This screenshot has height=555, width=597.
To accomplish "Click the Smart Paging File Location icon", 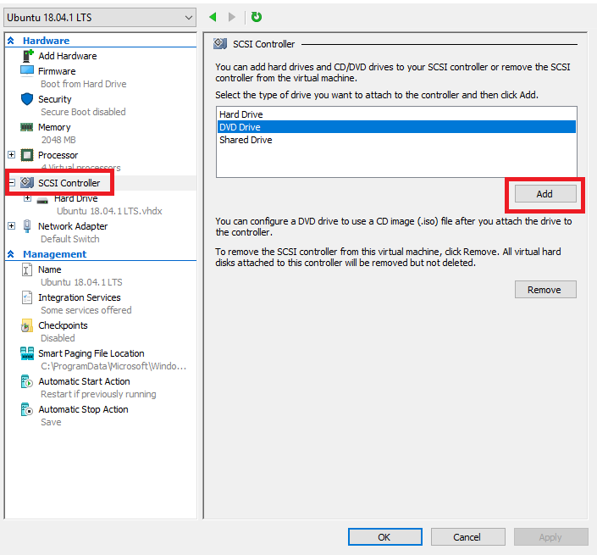I will (x=27, y=353).
